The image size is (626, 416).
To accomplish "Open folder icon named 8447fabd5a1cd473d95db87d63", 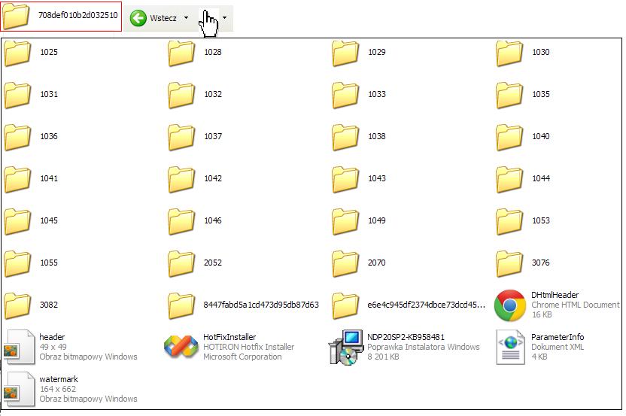I will click(181, 305).
